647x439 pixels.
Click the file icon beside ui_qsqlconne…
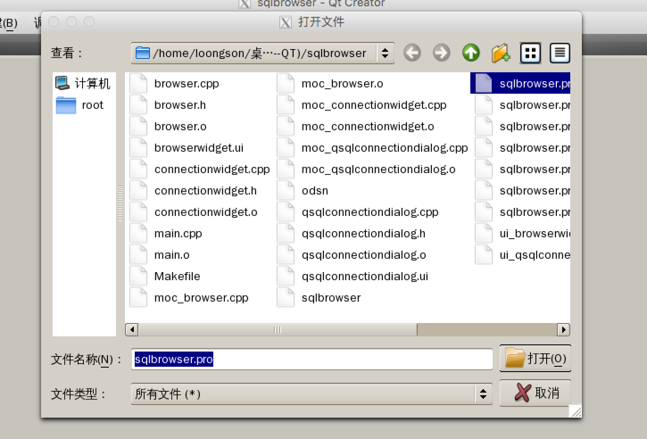click(x=484, y=255)
